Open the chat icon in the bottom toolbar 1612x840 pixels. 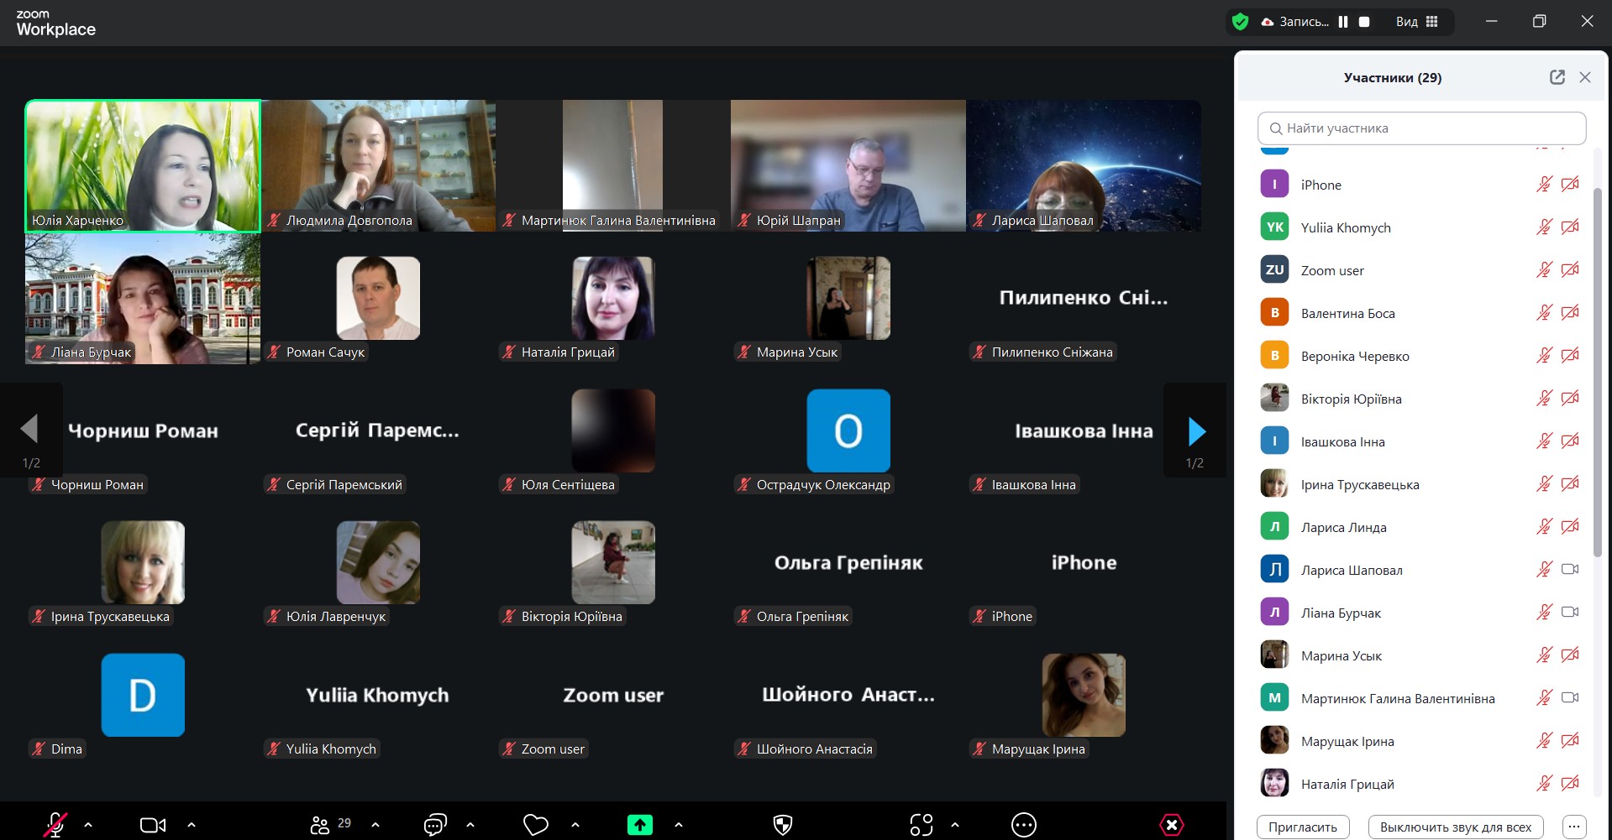tap(434, 825)
